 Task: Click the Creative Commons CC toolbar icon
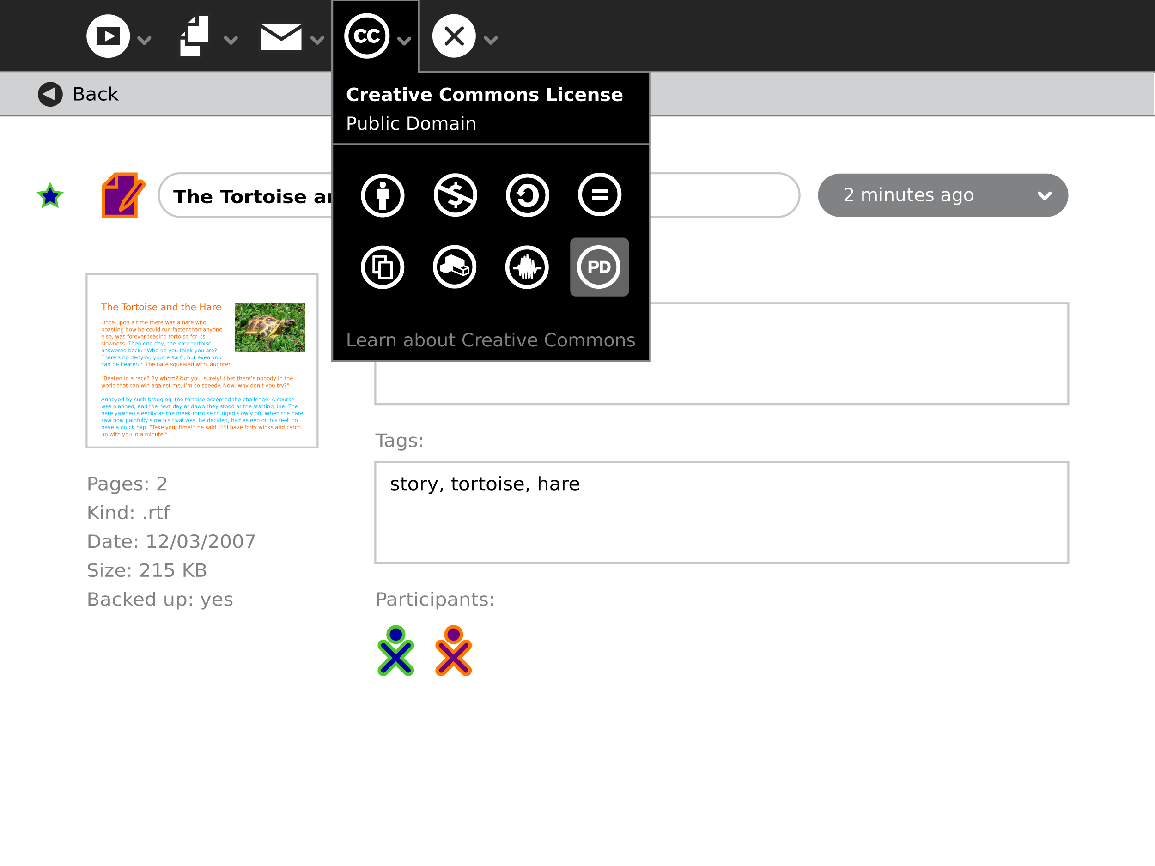366,36
